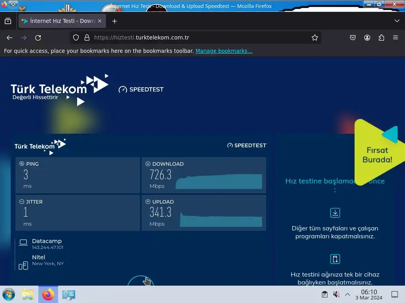
Task: Click the single device tip icon
Action: point(335,259)
